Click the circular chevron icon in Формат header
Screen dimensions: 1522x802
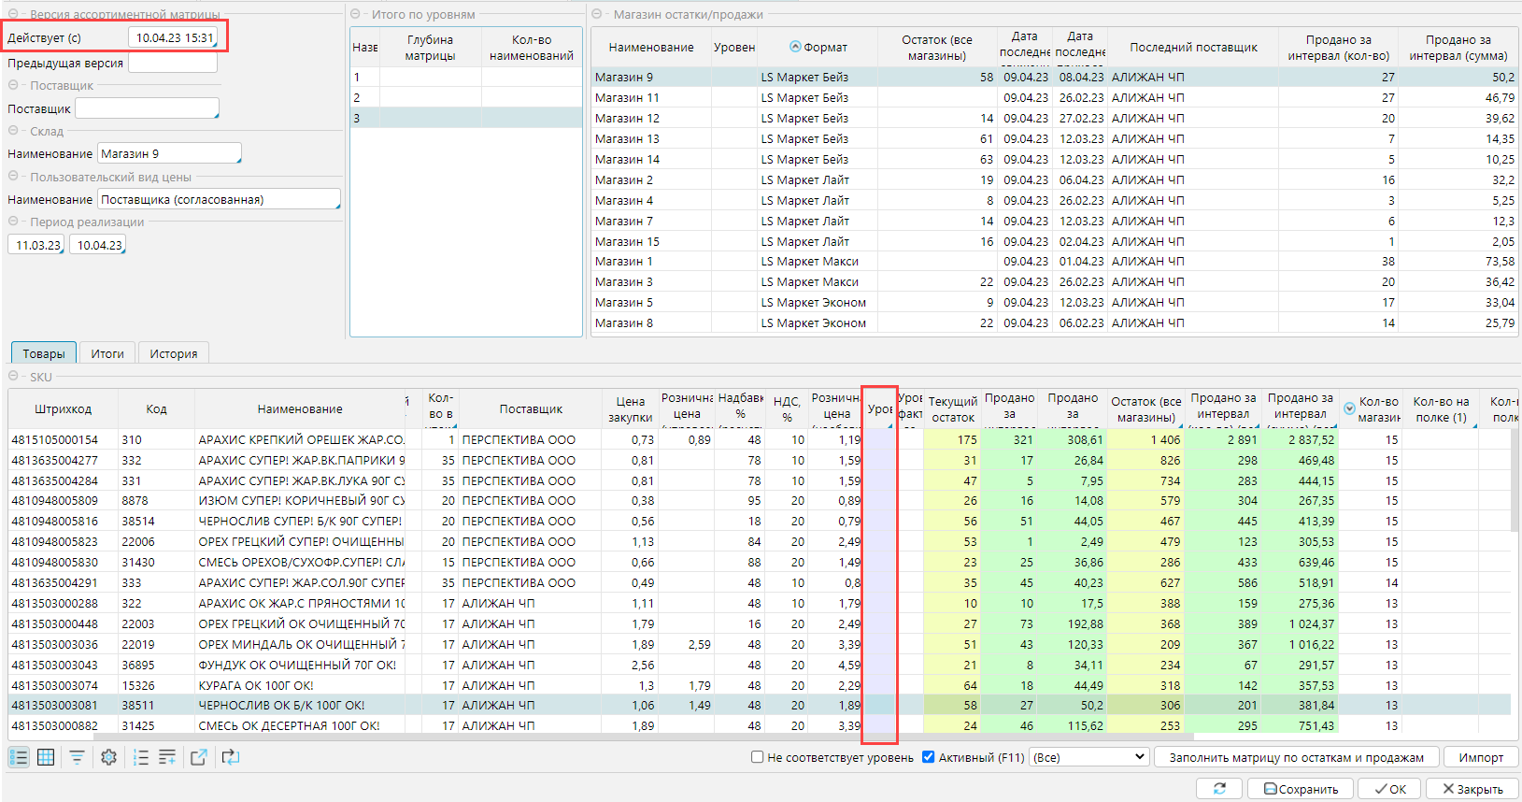(795, 47)
